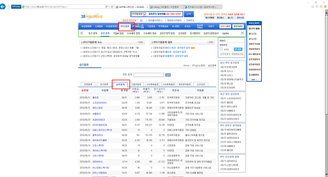Select the 수요예측결과 tab above the table
328x177 pixels.
click(x=169, y=85)
